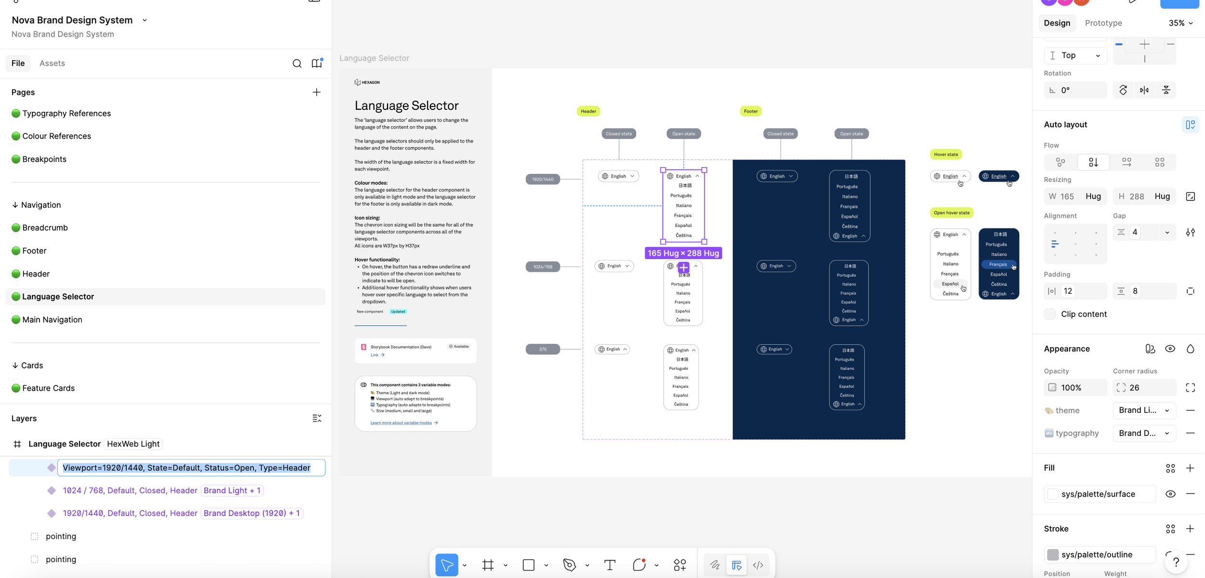Viewport: 1205px width, 578px height.
Task: Open the Feature Cards page
Action: (48, 388)
